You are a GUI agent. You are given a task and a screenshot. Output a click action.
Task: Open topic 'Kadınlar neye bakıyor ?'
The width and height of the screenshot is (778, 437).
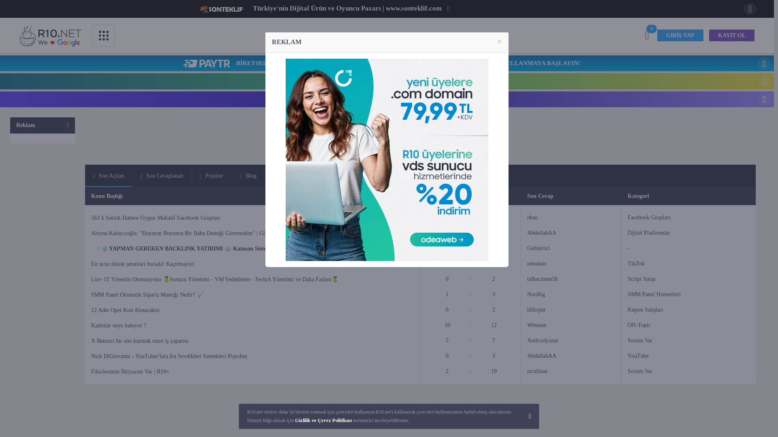click(x=119, y=326)
